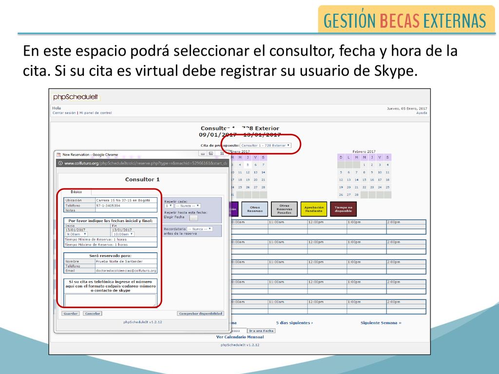Click Cerrar sesión link

coord(64,113)
